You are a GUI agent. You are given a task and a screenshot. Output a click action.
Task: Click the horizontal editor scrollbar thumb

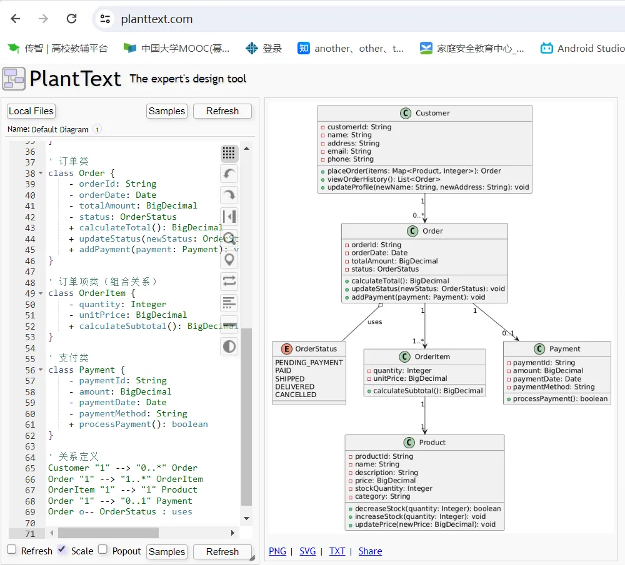tap(108, 533)
